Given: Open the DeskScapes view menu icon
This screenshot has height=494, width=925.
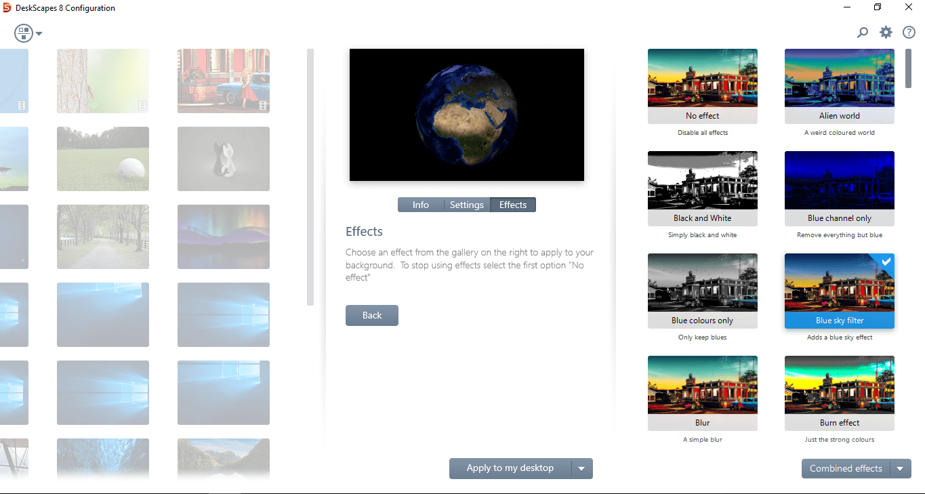Looking at the screenshot, I should (x=24, y=33).
